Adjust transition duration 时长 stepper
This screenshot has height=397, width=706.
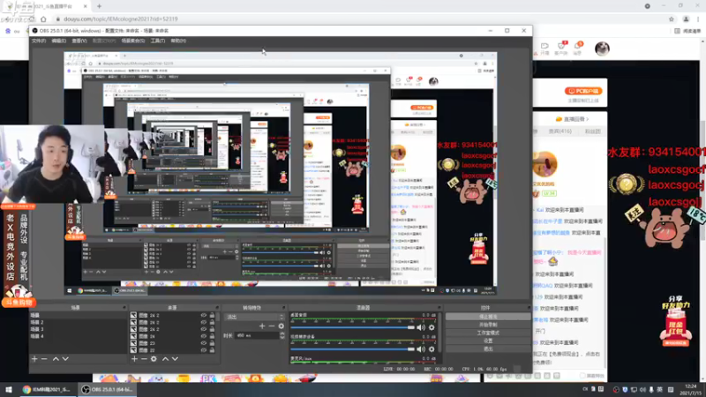click(282, 335)
